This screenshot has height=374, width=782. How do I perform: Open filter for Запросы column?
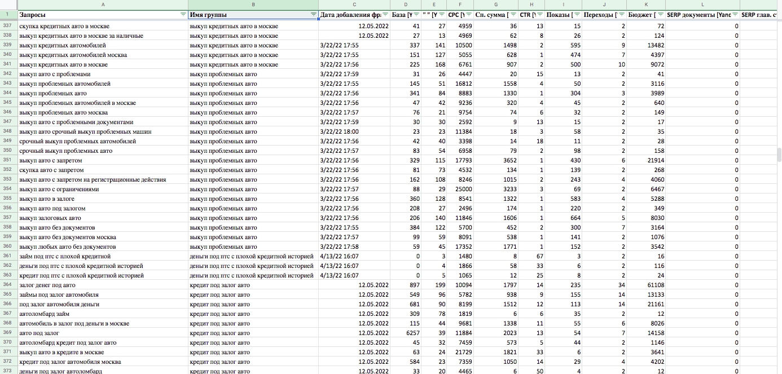(x=183, y=14)
